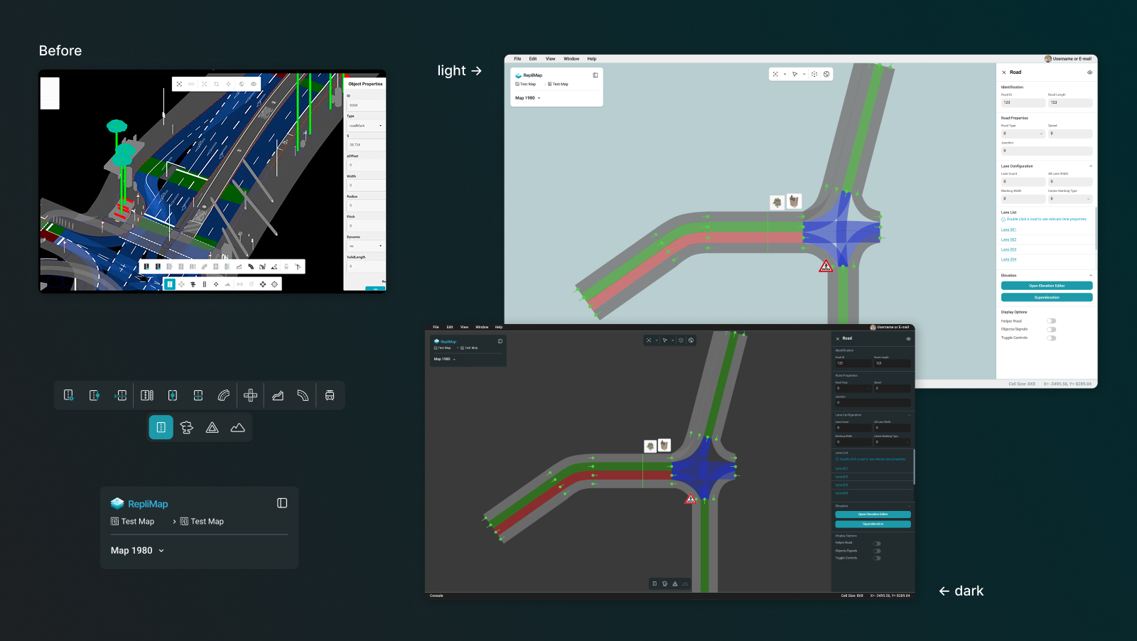Open Dynamic dropdown in Before Object Properties
This screenshot has height=641, width=1137.
click(365, 246)
